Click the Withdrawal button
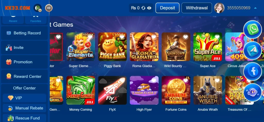The height and width of the screenshot is (122, 264). 197,8
